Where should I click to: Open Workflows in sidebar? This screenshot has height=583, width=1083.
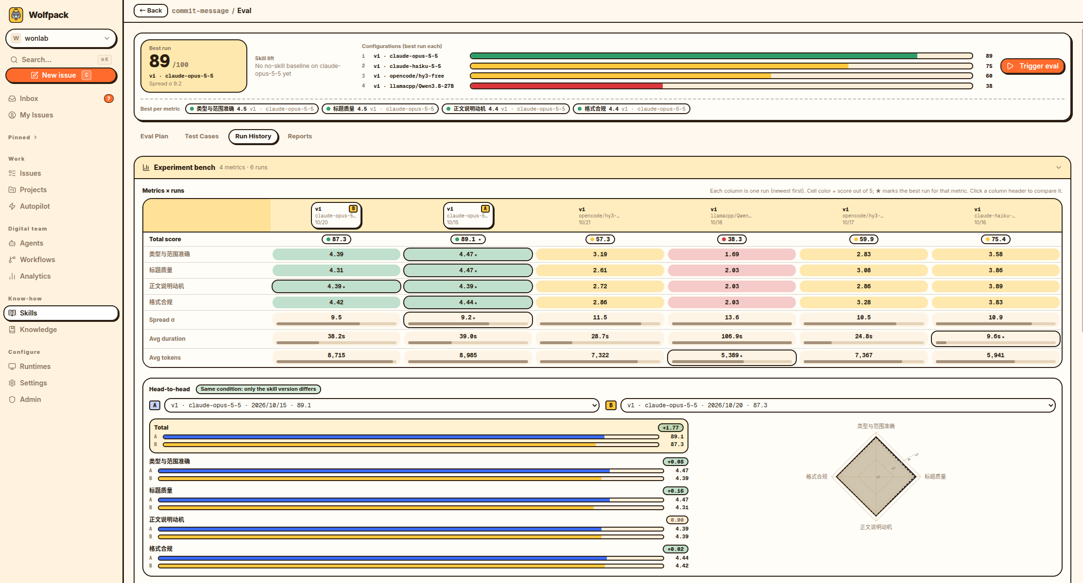pos(61,260)
